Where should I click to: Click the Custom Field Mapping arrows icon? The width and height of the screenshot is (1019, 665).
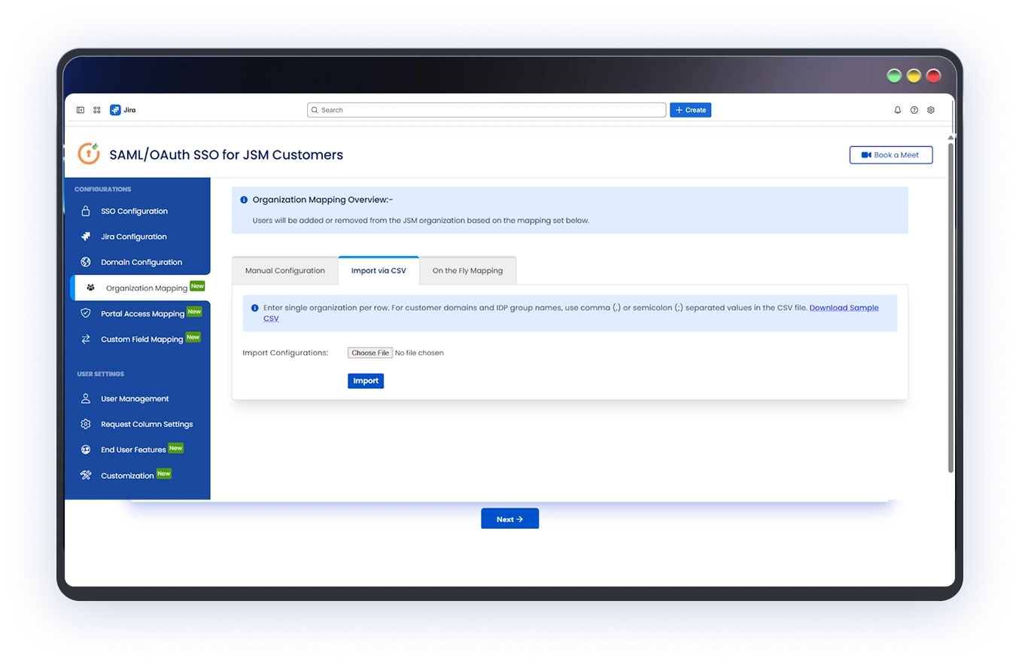86,339
